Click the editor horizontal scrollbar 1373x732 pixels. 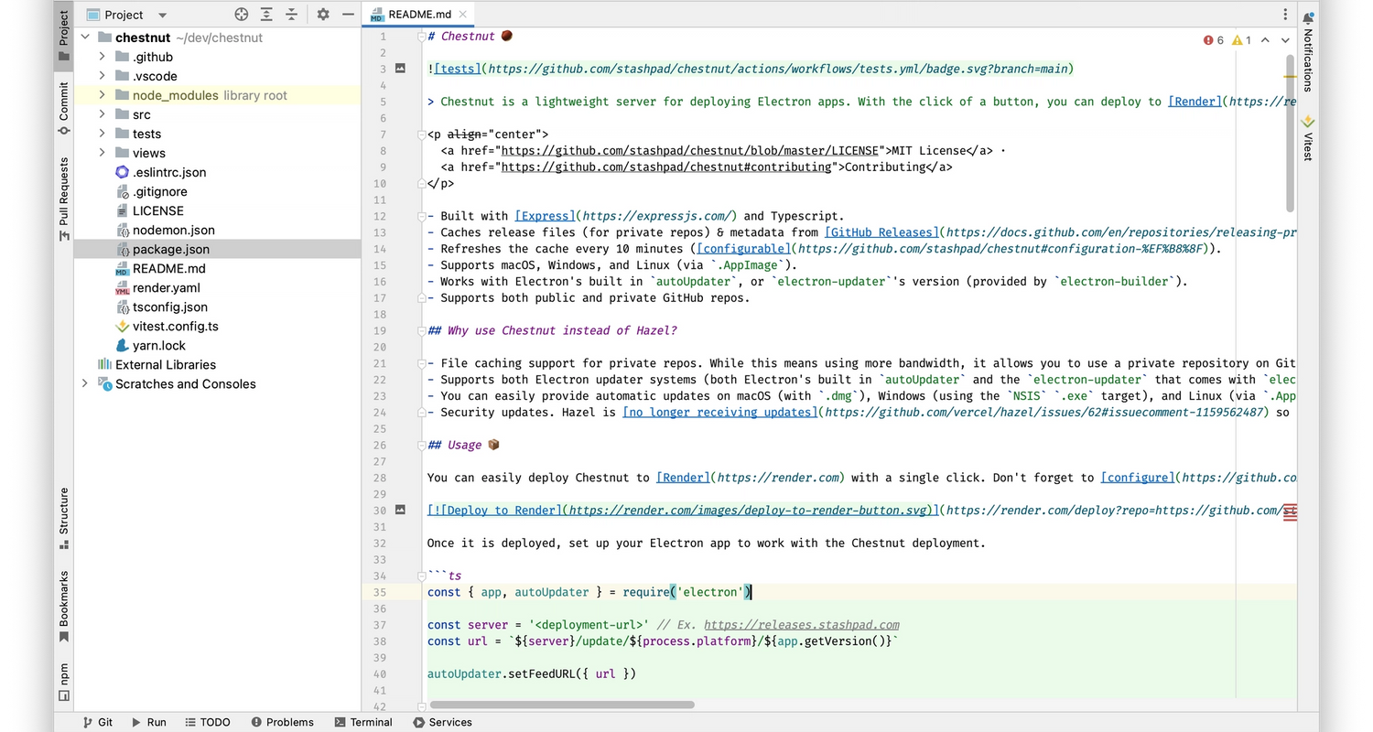(561, 705)
